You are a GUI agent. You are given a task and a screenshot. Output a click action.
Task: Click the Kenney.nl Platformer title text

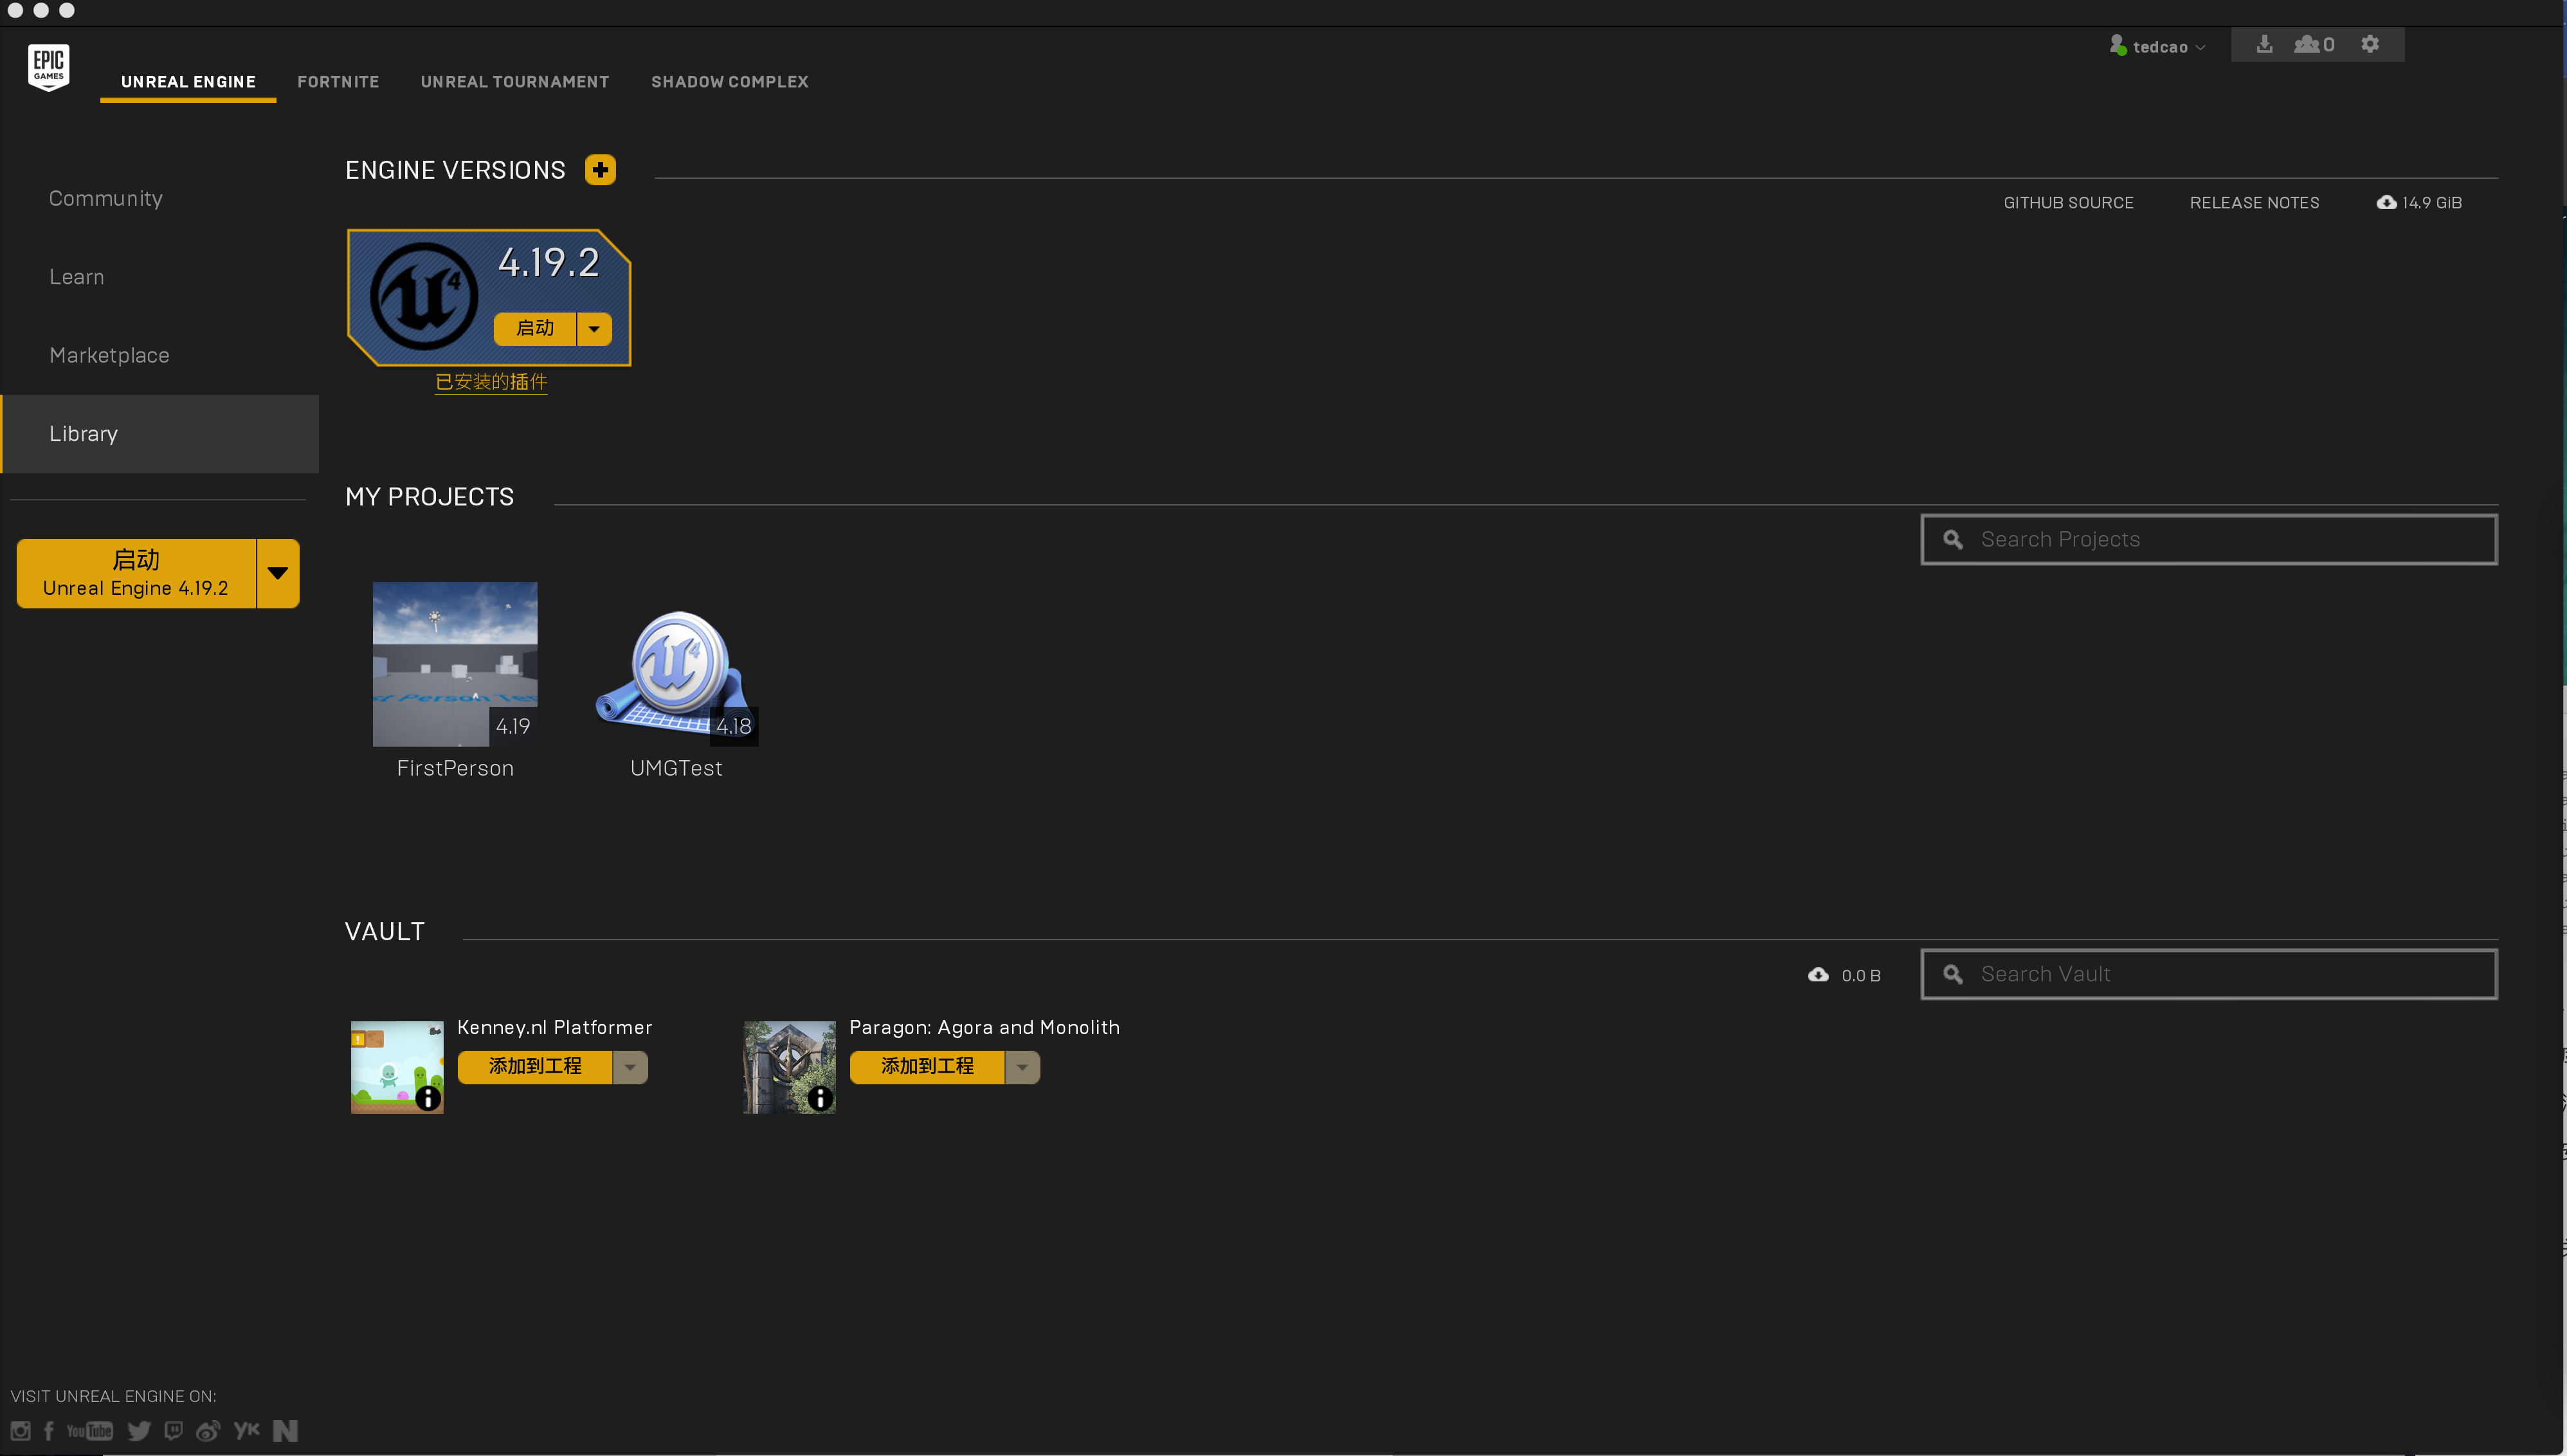tap(554, 1027)
